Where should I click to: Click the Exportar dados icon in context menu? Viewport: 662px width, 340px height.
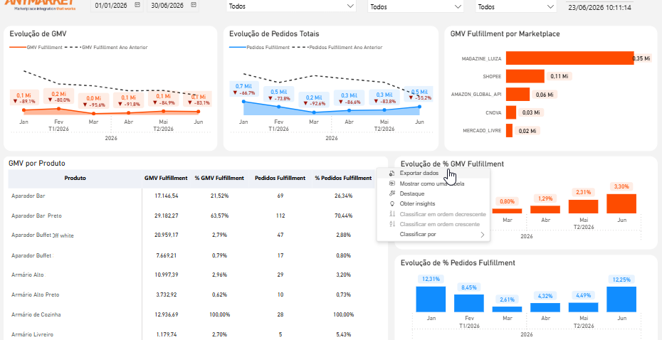coord(392,174)
